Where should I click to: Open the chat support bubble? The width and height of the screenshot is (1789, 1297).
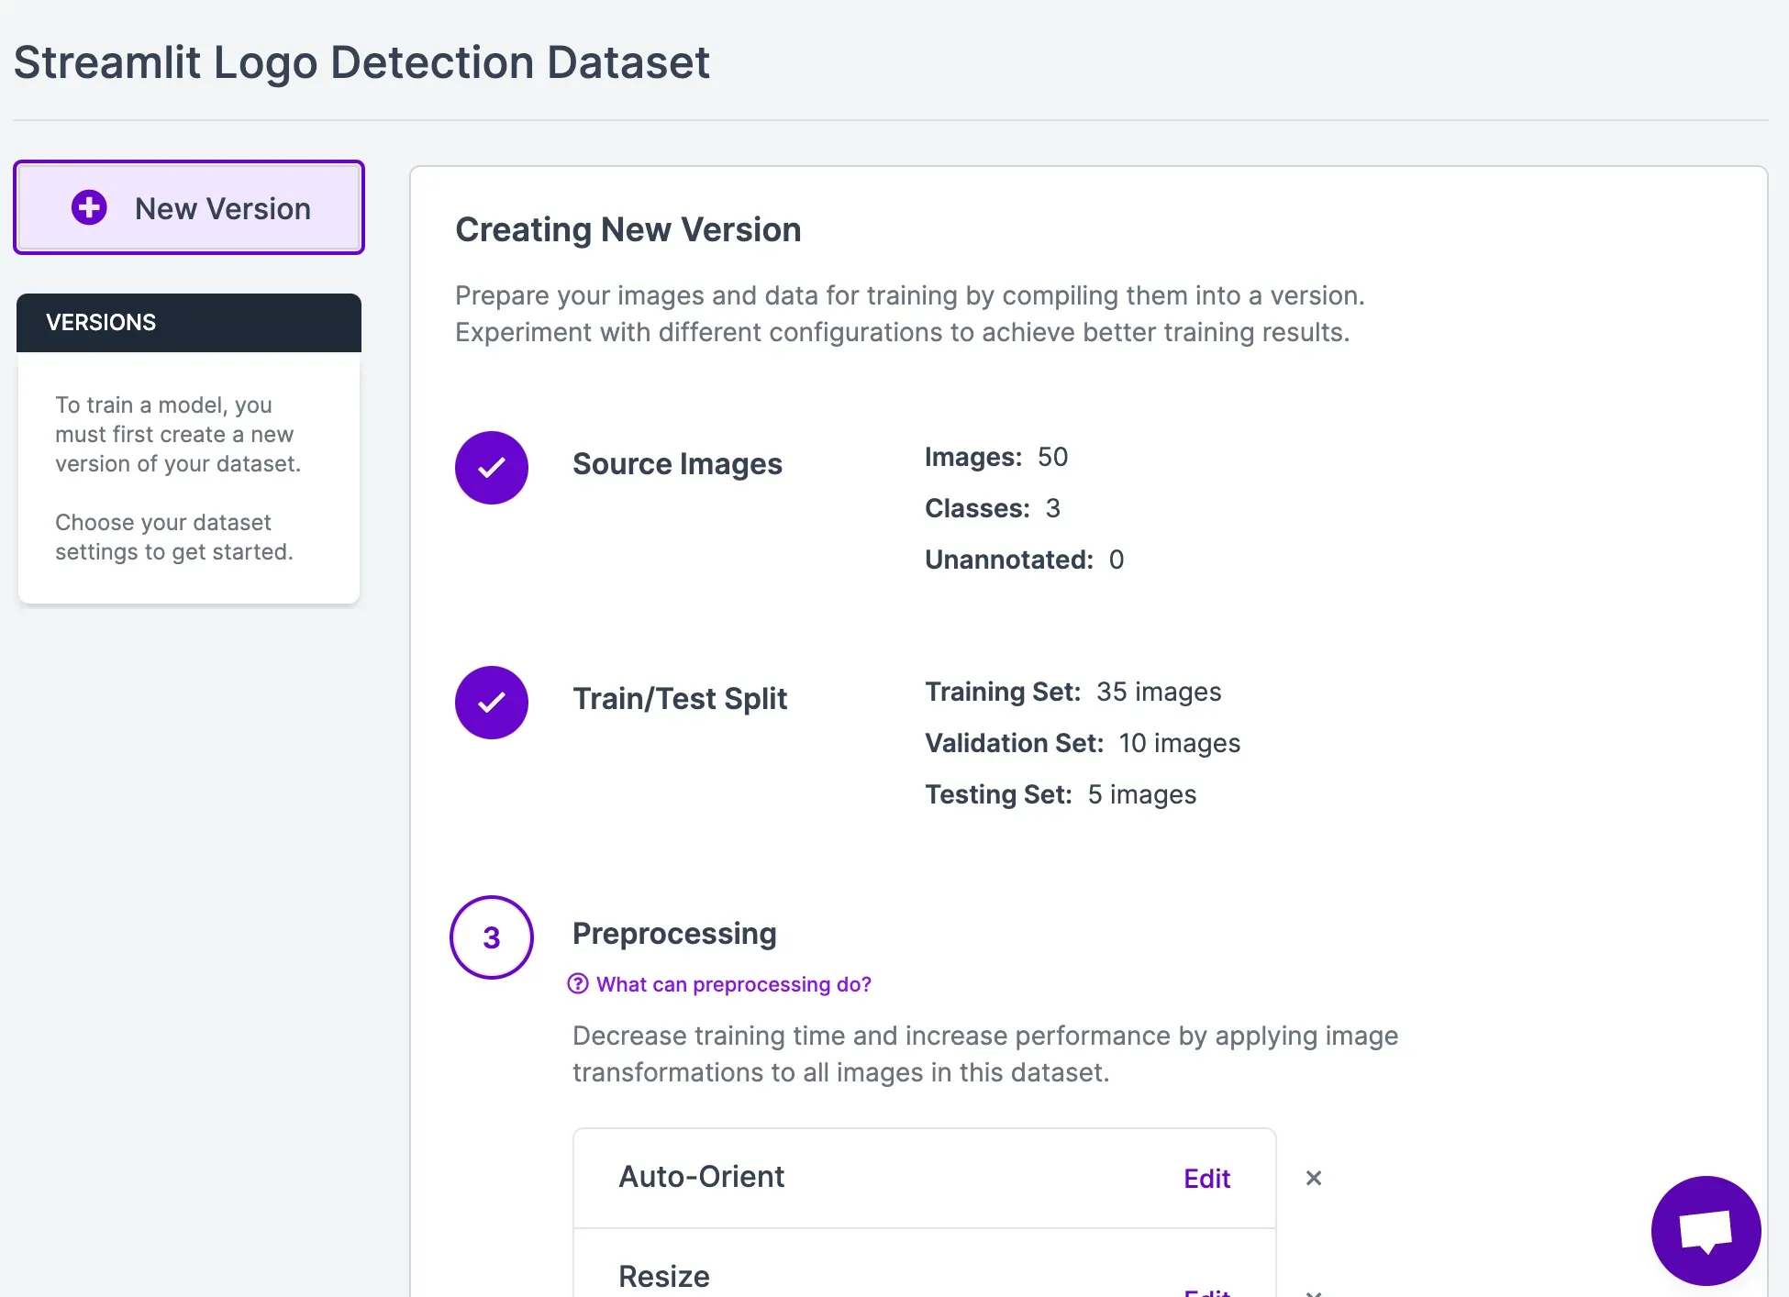click(1706, 1230)
